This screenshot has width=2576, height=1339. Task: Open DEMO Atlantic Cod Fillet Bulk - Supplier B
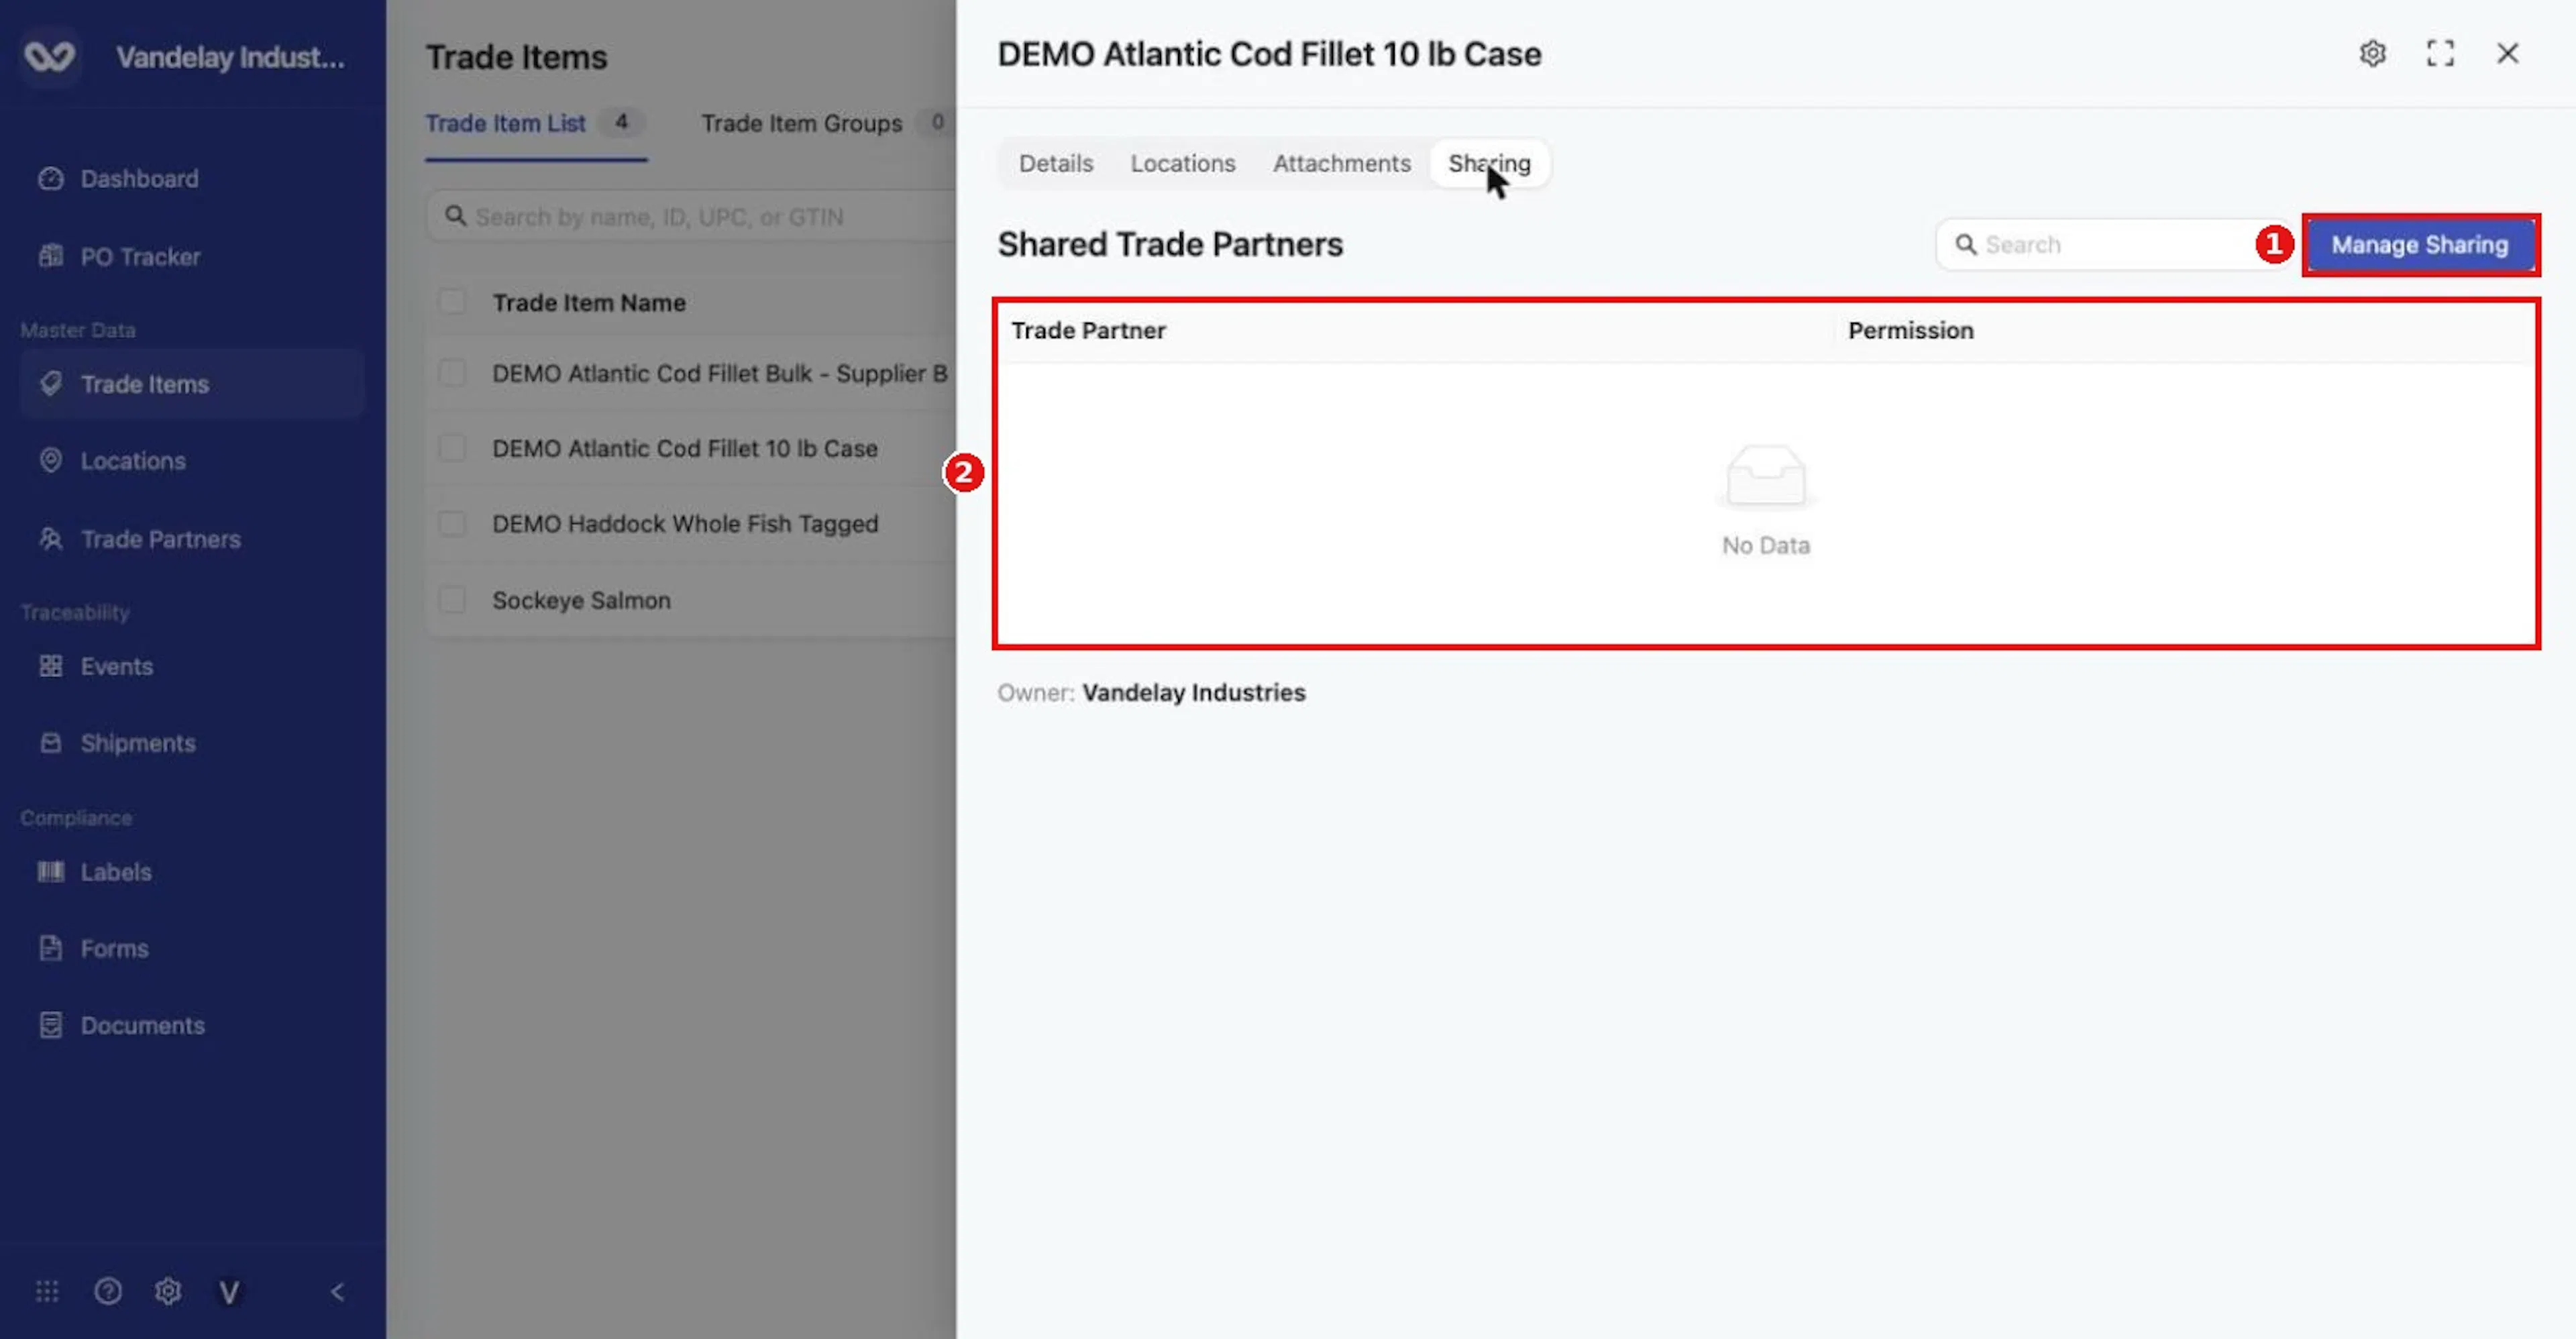719,374
